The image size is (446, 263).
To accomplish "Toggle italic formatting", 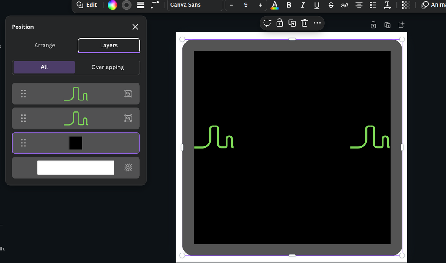I will [303, 5].
